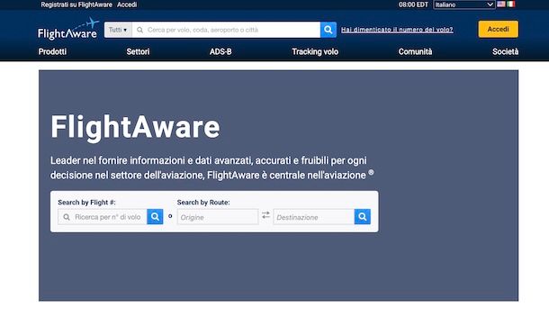
Task: Click the Registrati su FlightAware link
Action: (x=76, y=5)
